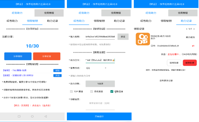Open 使用教程 on the right screen
This screenshot has width=199, height=122.
click(x=183, y=13)
